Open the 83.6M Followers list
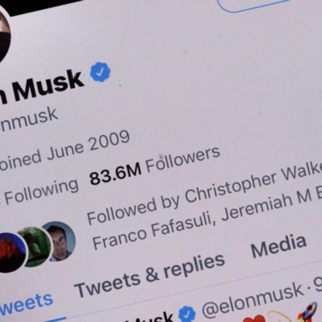Image resolution: width=322 pixels, height=322 pixels. pyautogui.click(x=155, y=165)
